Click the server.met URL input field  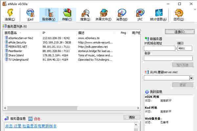pyautogui.click(x=166, y=78)
